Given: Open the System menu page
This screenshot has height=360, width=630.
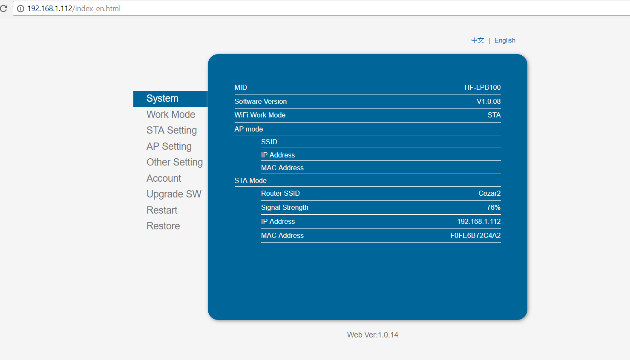Looking at the screenshot, I should pos(170,99).
